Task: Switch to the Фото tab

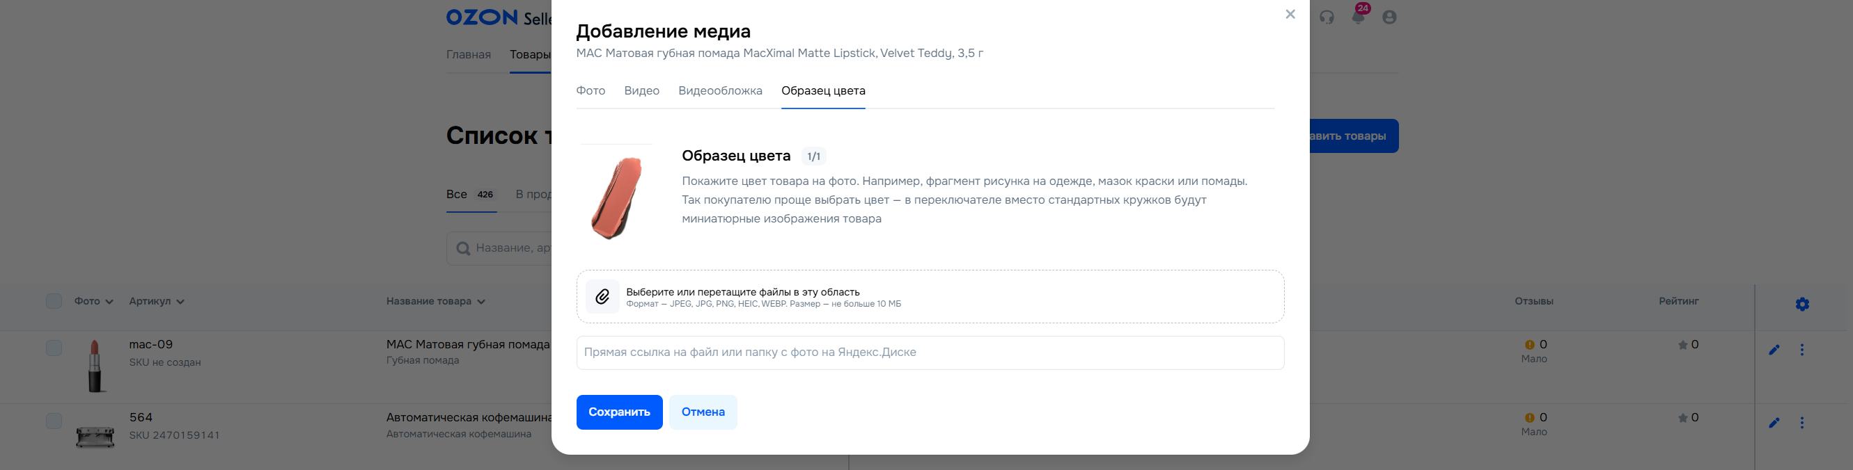Action: coord(591,91)
